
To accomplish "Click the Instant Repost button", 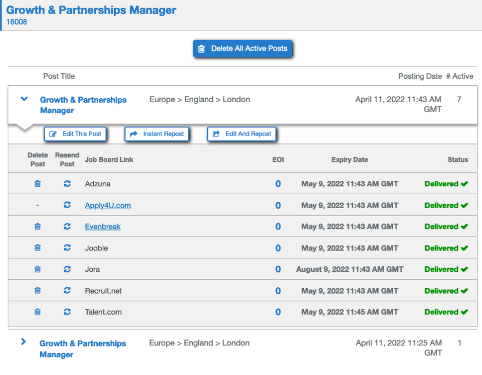I will (x=157, y=134).
